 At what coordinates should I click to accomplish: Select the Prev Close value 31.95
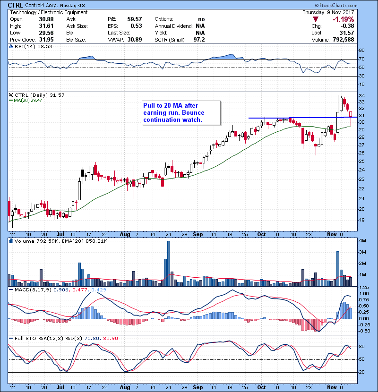click(46, 40)
